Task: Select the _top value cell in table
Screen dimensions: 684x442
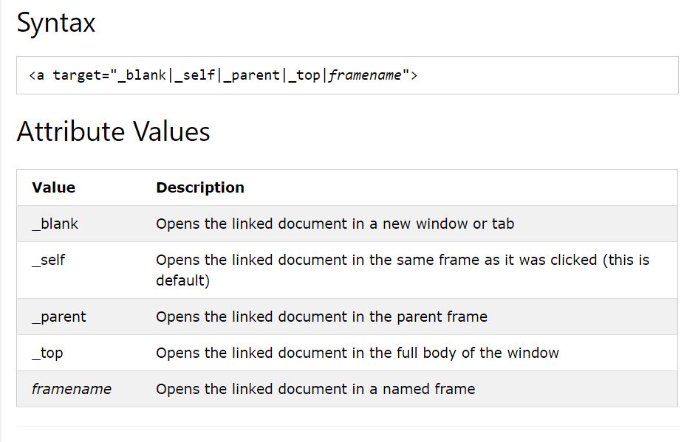Action: pos(47,353)
